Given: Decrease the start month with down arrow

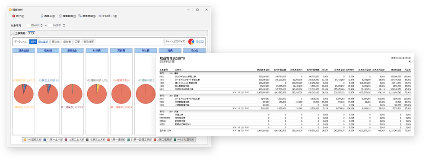Looking at the screenshot, I should pos(41,26).
